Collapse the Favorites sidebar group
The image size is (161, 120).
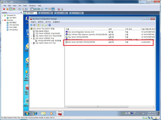coord(3,20)
